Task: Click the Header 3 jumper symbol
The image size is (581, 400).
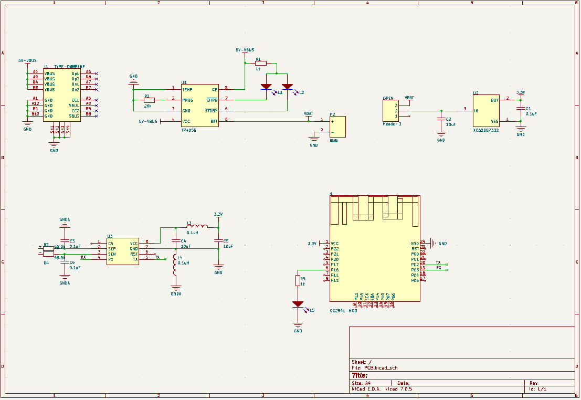Action: click(x=390, y=110)
